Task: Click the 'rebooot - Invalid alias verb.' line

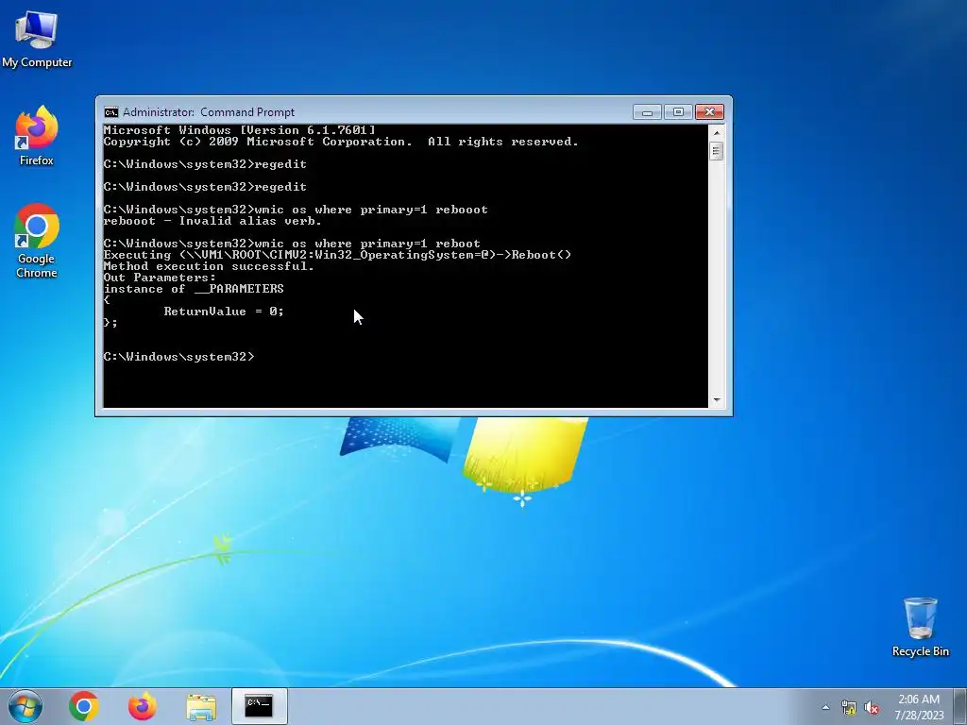Action: coord(212,221)
